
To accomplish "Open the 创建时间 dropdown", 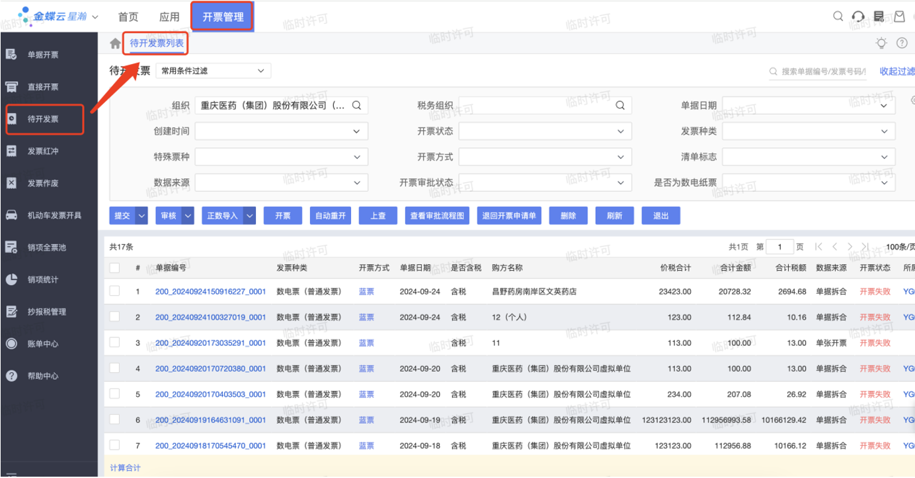I will coord(281,131).
